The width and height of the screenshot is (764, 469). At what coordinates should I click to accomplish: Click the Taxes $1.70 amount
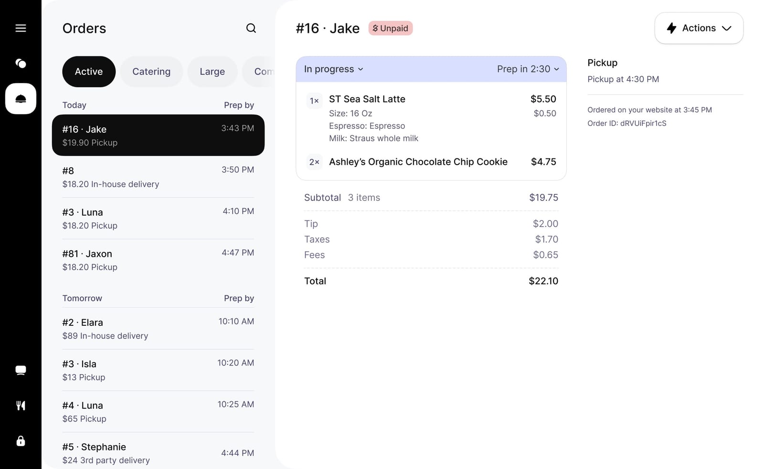546,240
